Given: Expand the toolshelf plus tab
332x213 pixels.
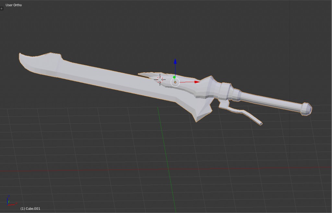Looking at the screenshot, I should point(1,8).
